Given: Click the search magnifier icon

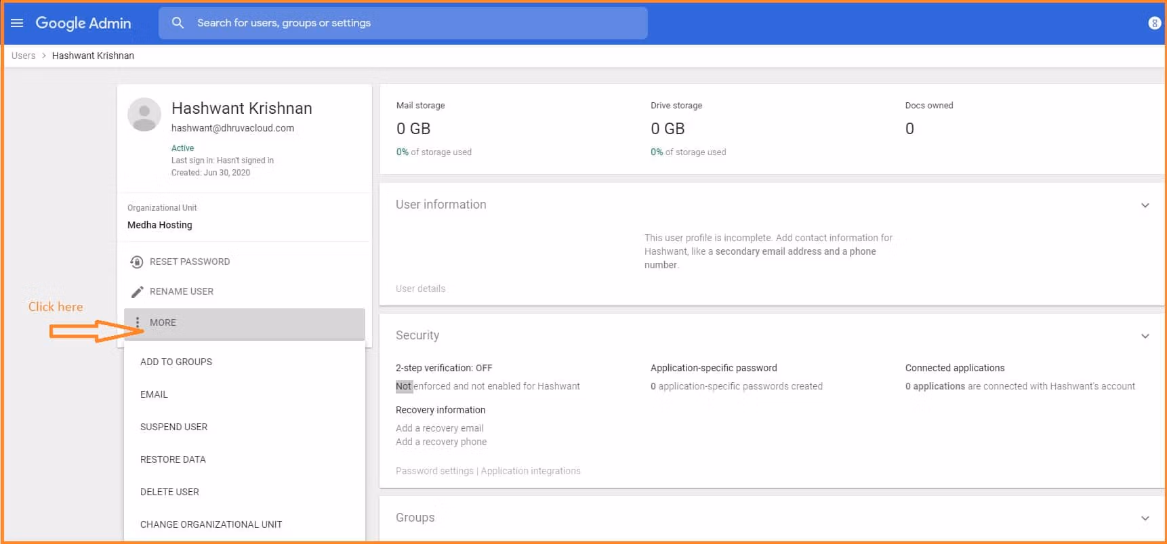Looking at the screenshot, I should pyautogui.click(x=178, y=23).
